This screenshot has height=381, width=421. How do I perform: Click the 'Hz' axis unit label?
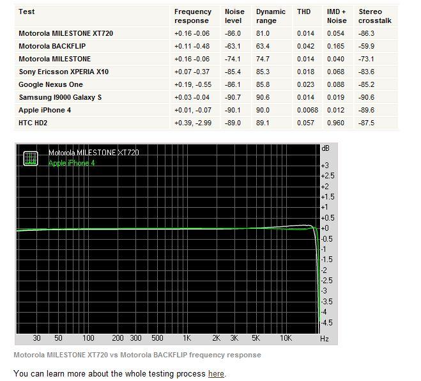pyautogui.click(x=325, y=339)
